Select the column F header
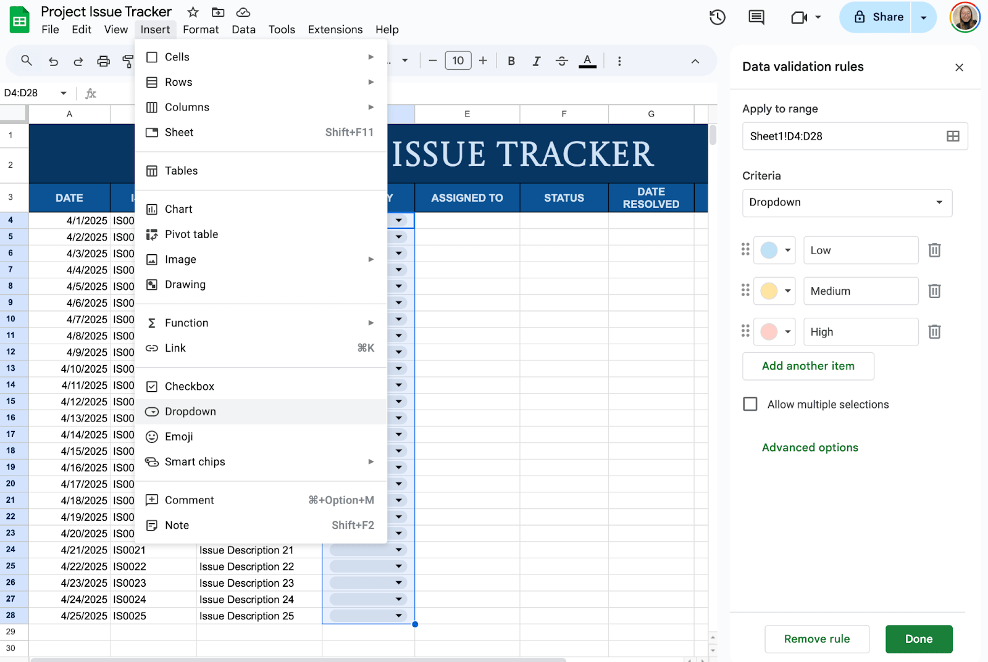 [x=564, y=114]
